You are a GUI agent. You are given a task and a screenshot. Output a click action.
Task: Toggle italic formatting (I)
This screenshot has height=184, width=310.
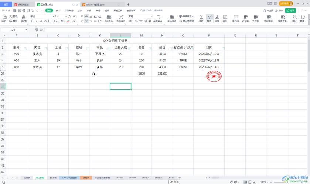pos(37,21)
